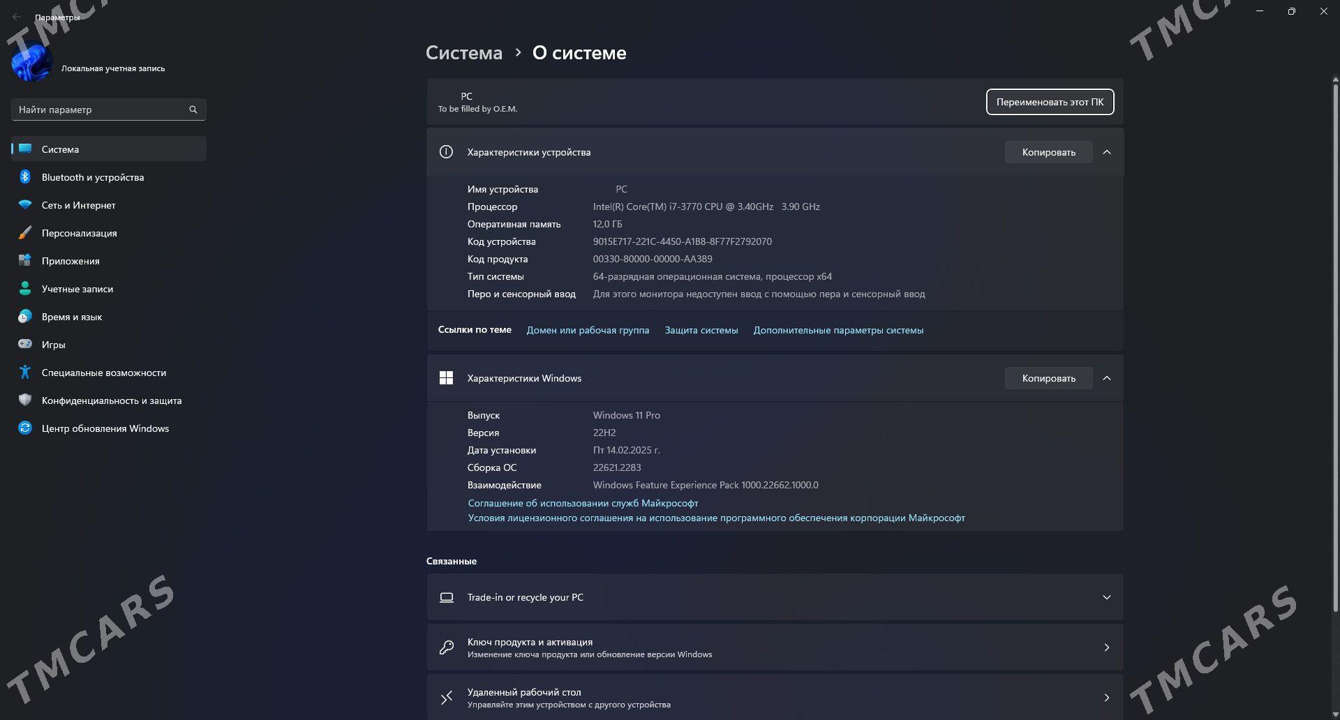This screenshot has height=720, width=1340.
Task: Open Сеть и Интернет section
Action: pyautogui.click(x=109, y=204)
